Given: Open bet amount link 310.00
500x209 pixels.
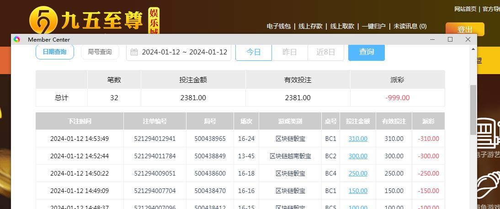Looking at the screenshot, I should click(x=358, y=139).
